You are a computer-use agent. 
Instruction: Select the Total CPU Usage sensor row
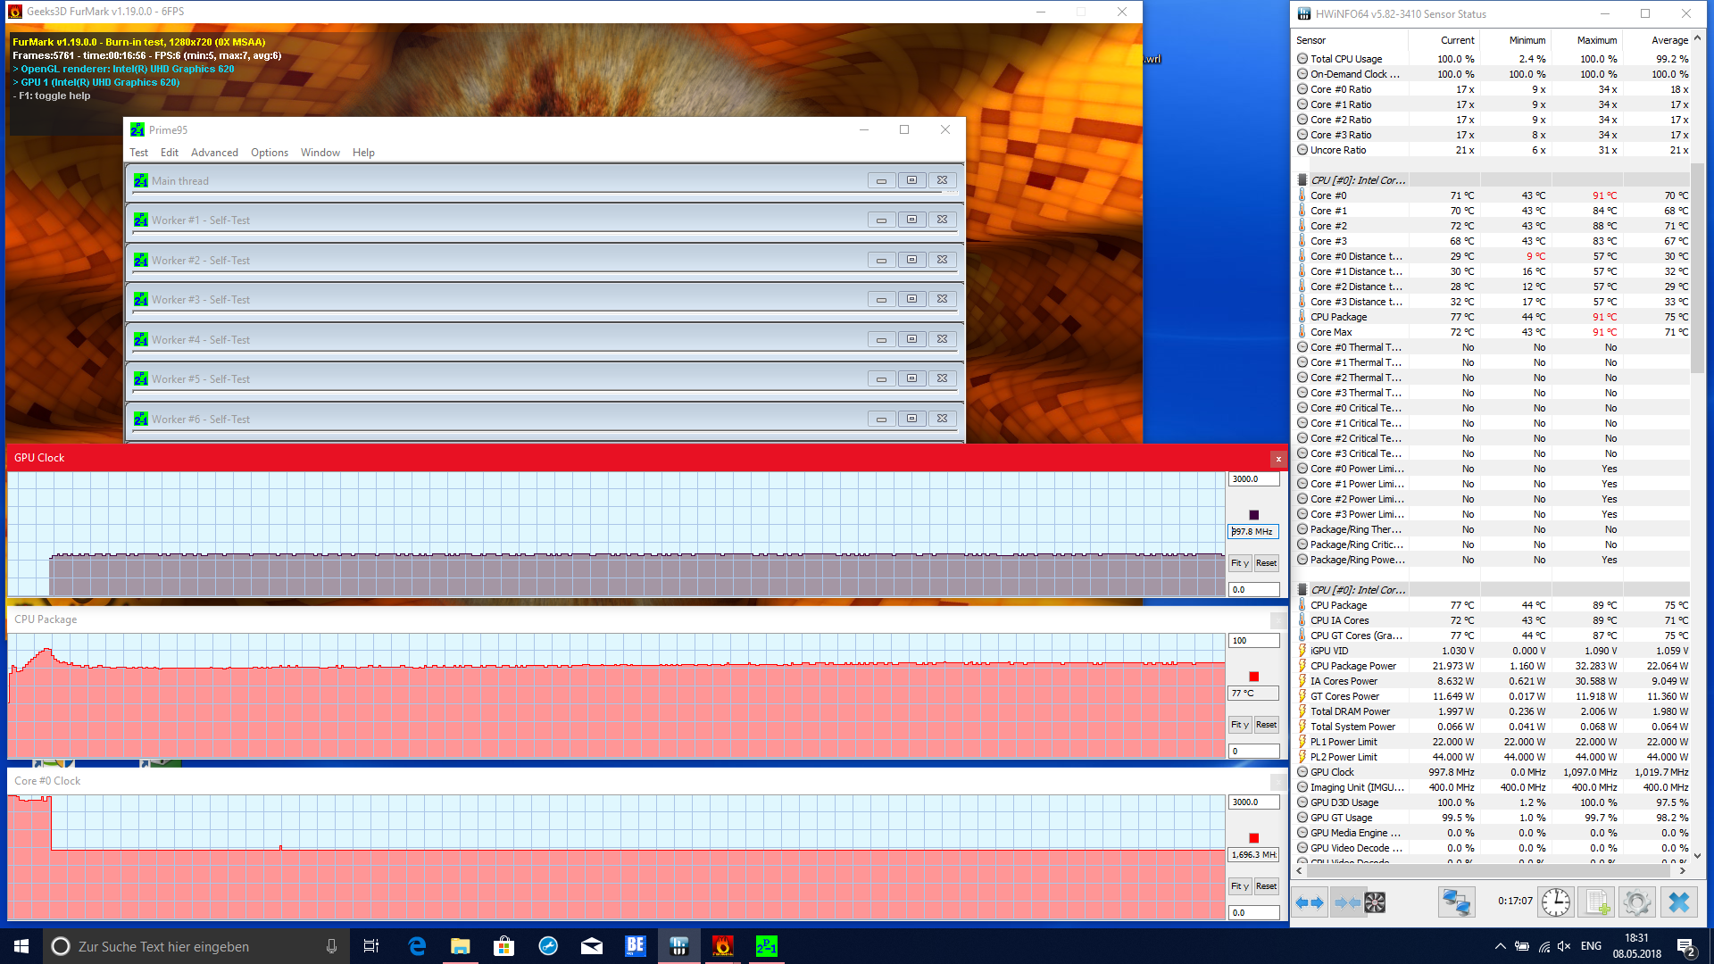(1493, 59)
